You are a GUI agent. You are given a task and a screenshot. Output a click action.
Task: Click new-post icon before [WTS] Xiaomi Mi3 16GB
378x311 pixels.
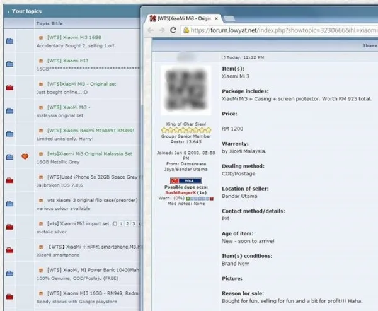41,38
